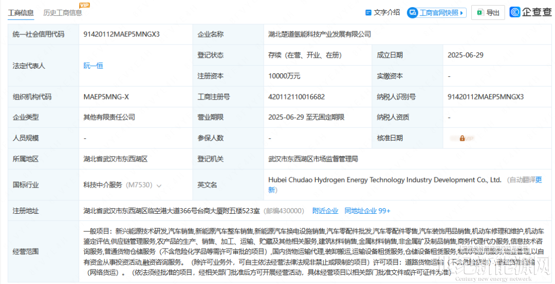Screen dimensions: 555x284
Task: Click the Excel icon on 导出
Action: pos(479,13)
